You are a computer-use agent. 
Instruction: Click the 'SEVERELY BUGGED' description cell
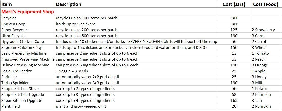(136, 42)
